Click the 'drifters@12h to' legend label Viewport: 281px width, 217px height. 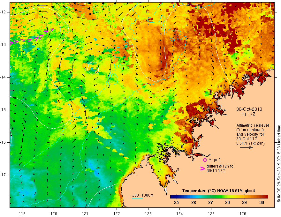coord(220,166)
